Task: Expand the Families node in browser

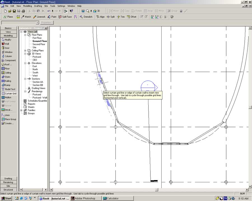Action: 22,110
